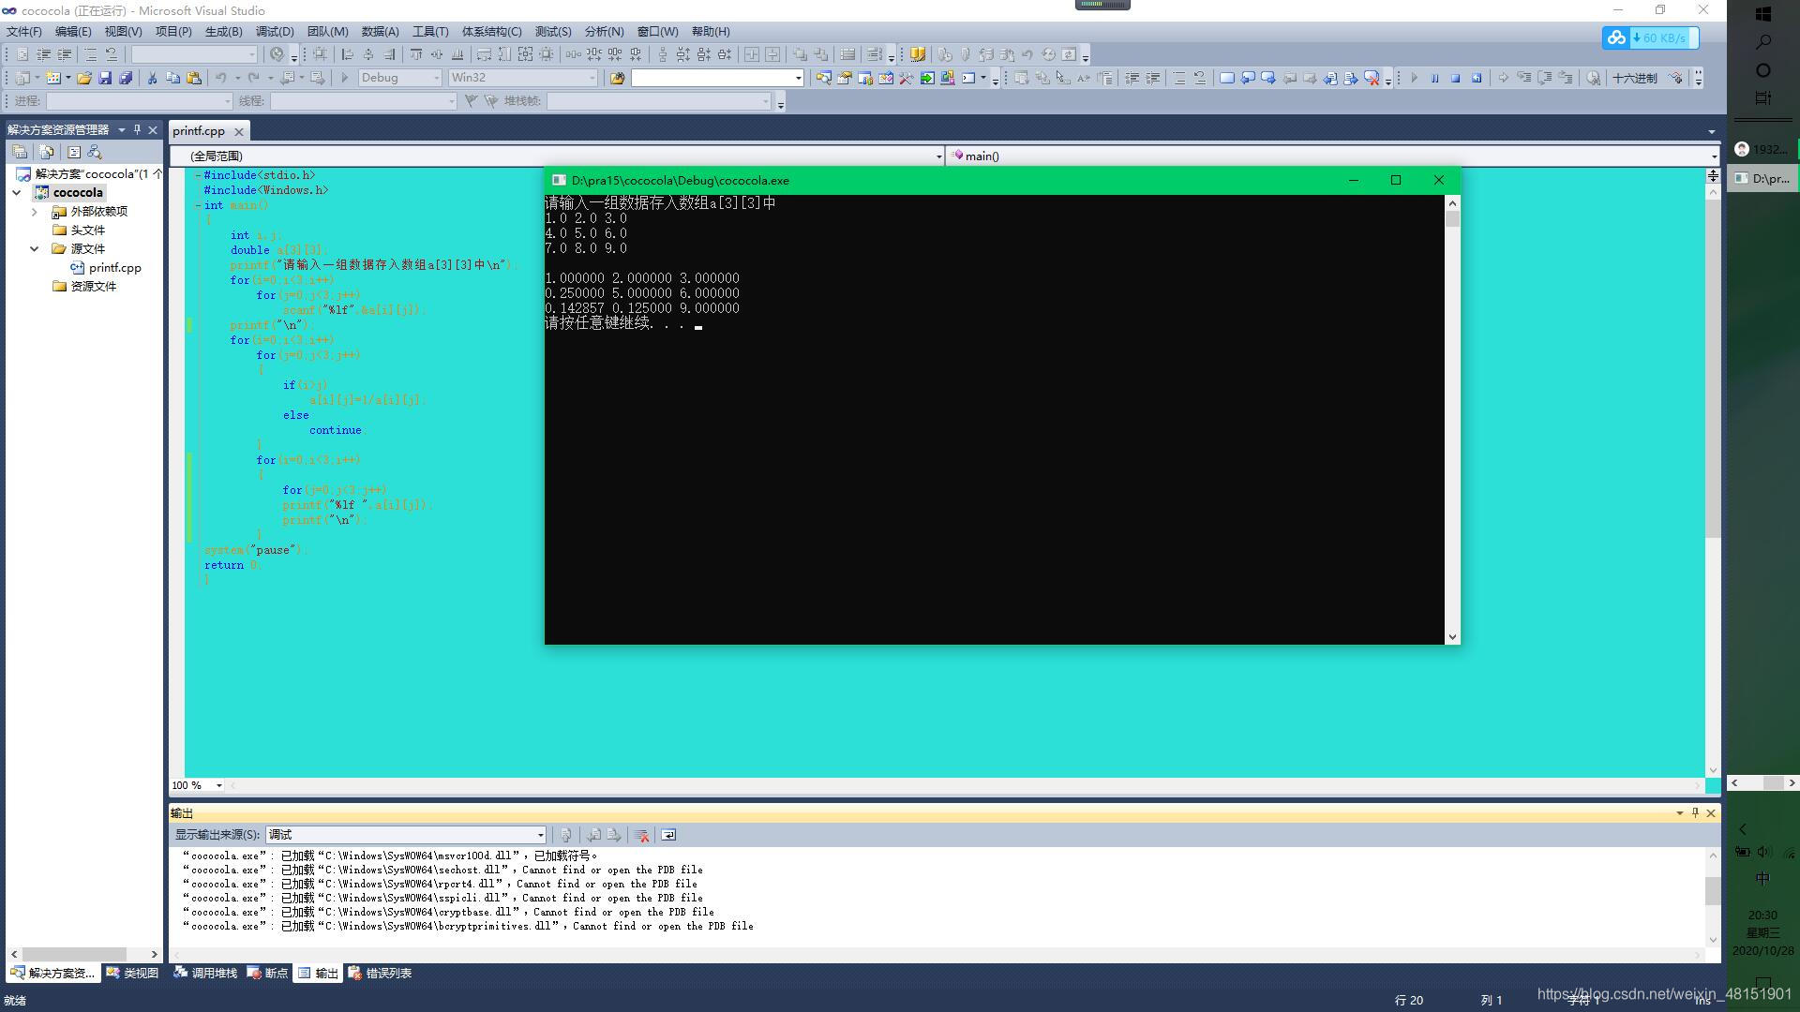
Task: Switch to the 断点 bottom tab
Action: [268, 973]
